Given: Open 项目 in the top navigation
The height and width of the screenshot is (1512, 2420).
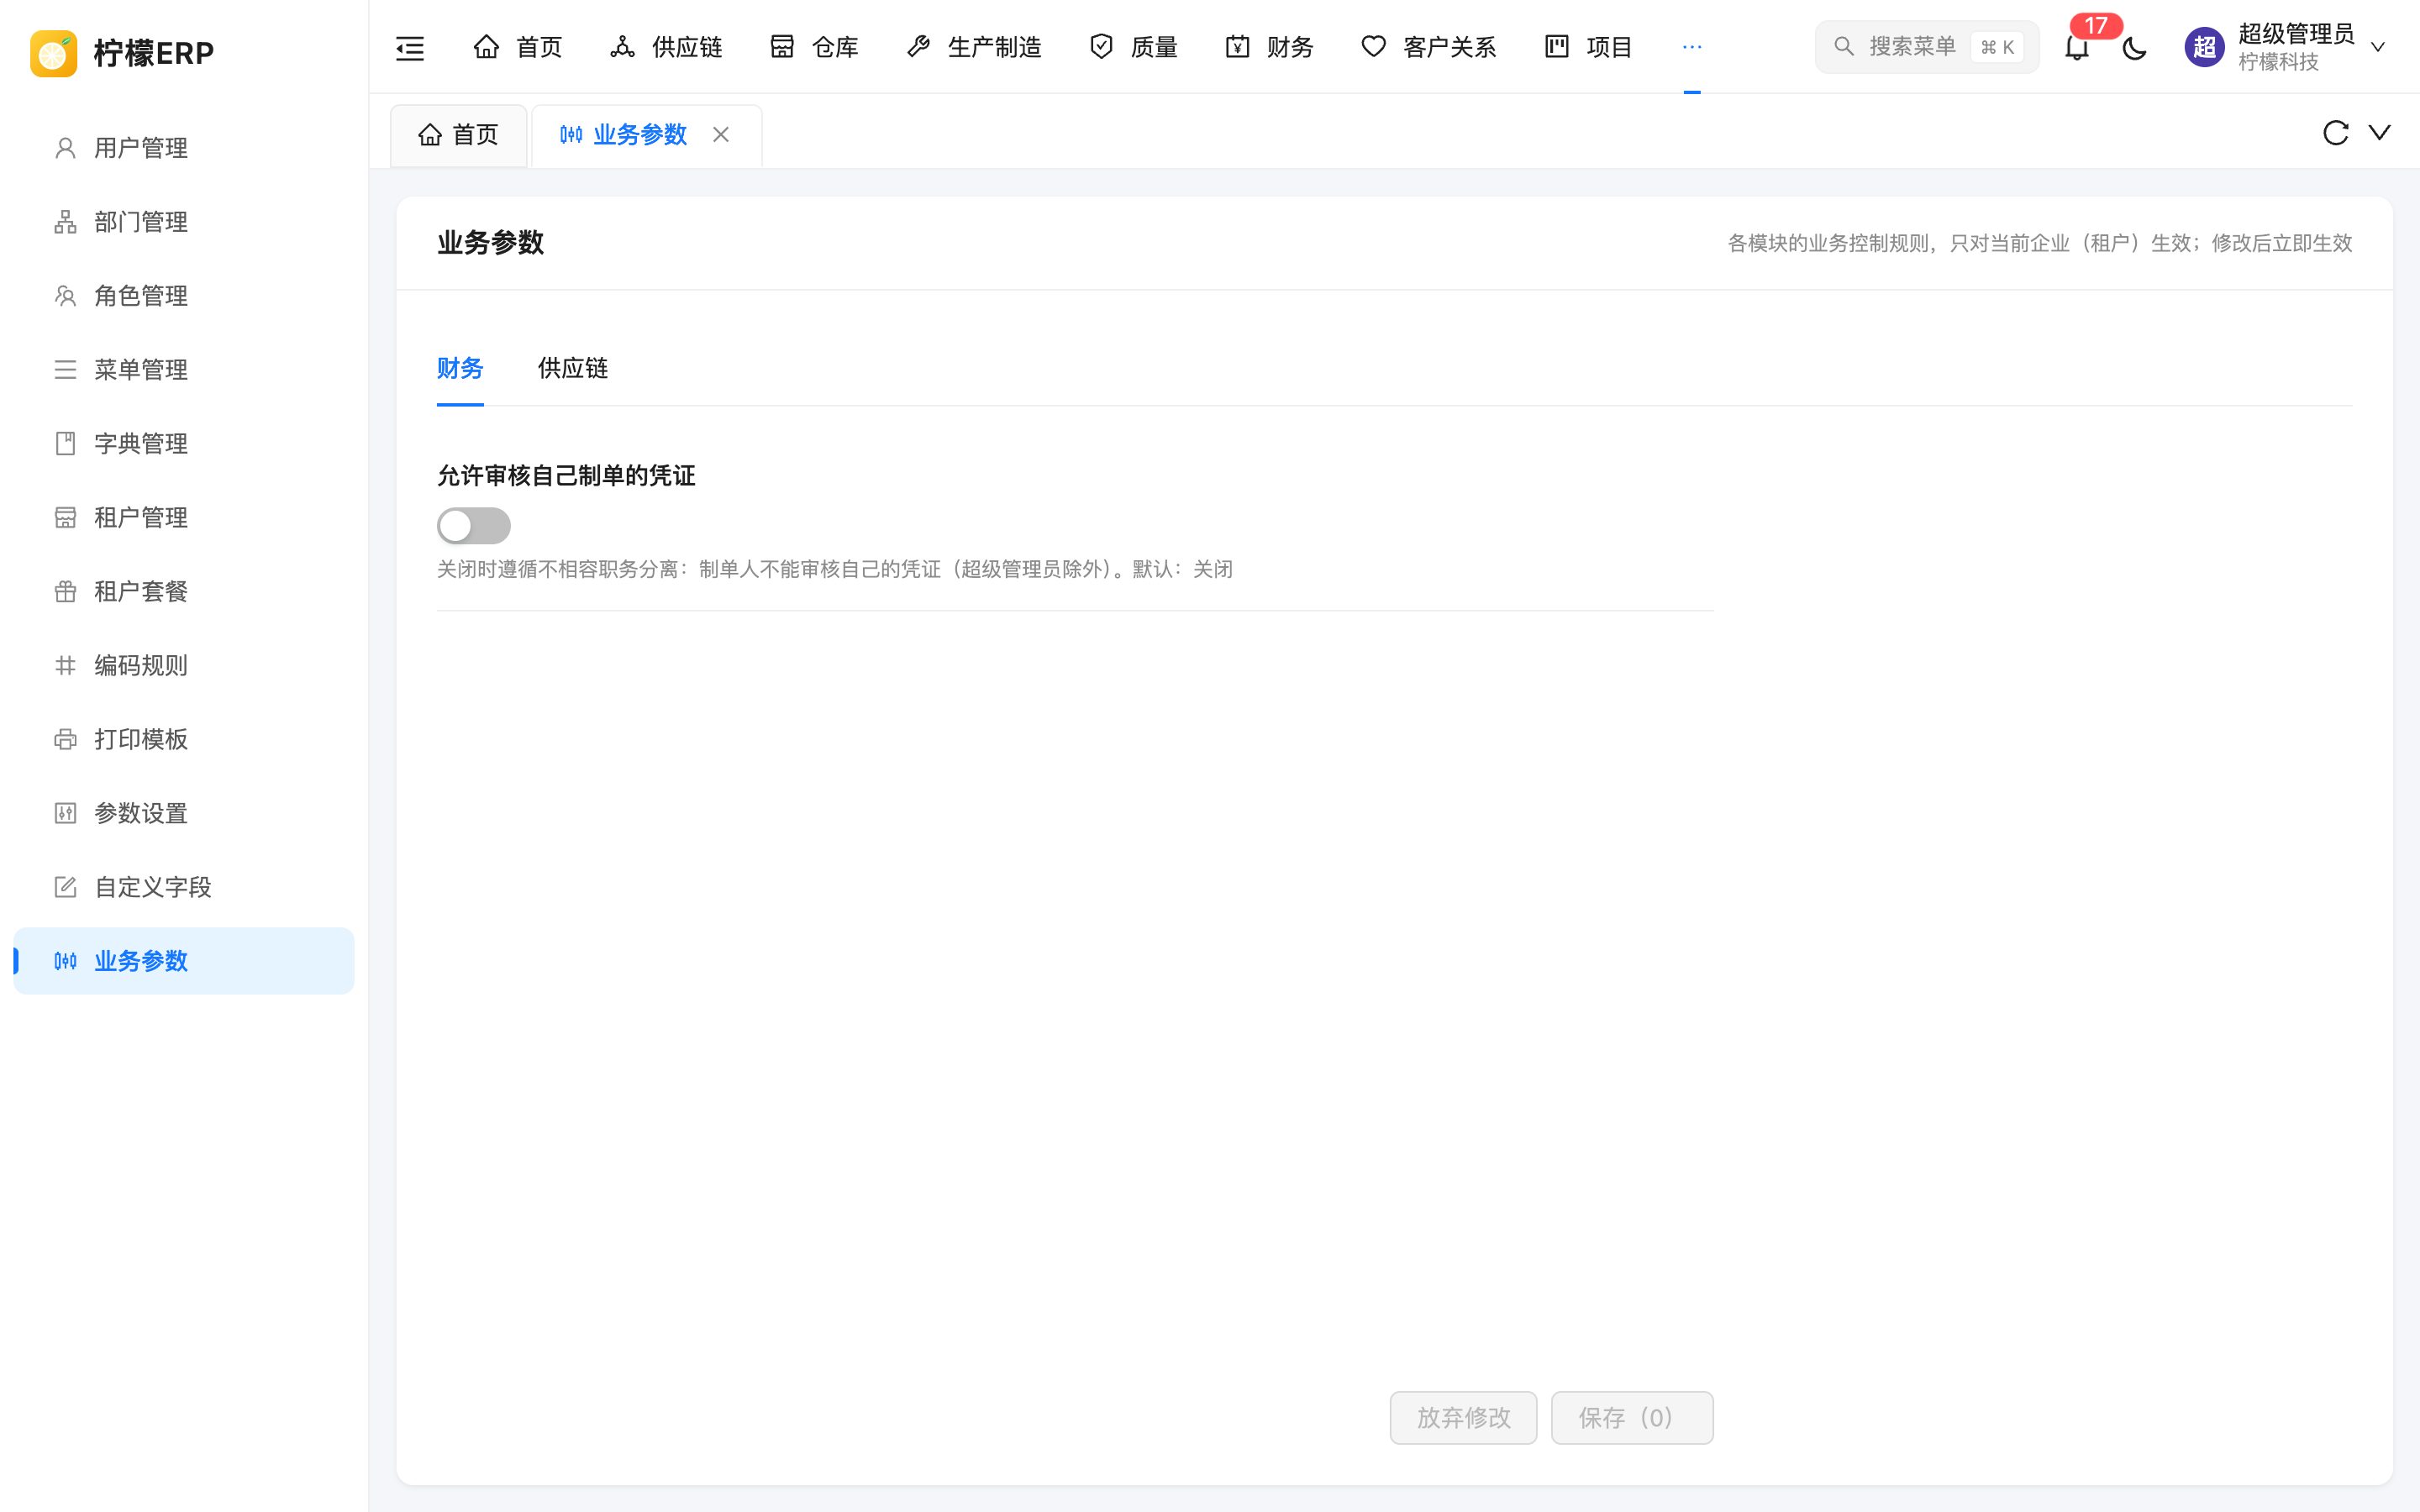Looking at the screenshot, I should click(x=1588, y=47).
